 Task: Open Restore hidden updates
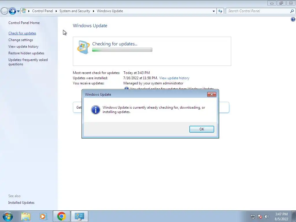[26, 53]
